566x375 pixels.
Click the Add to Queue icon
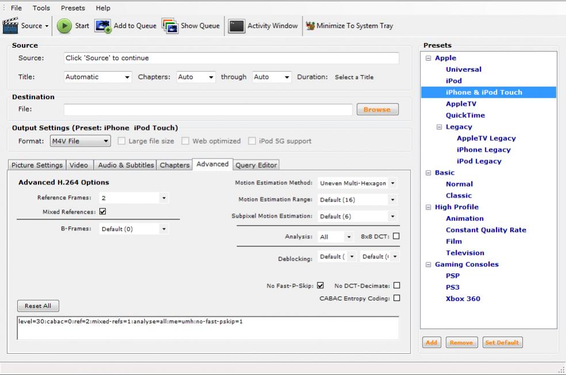coord(103,26)
